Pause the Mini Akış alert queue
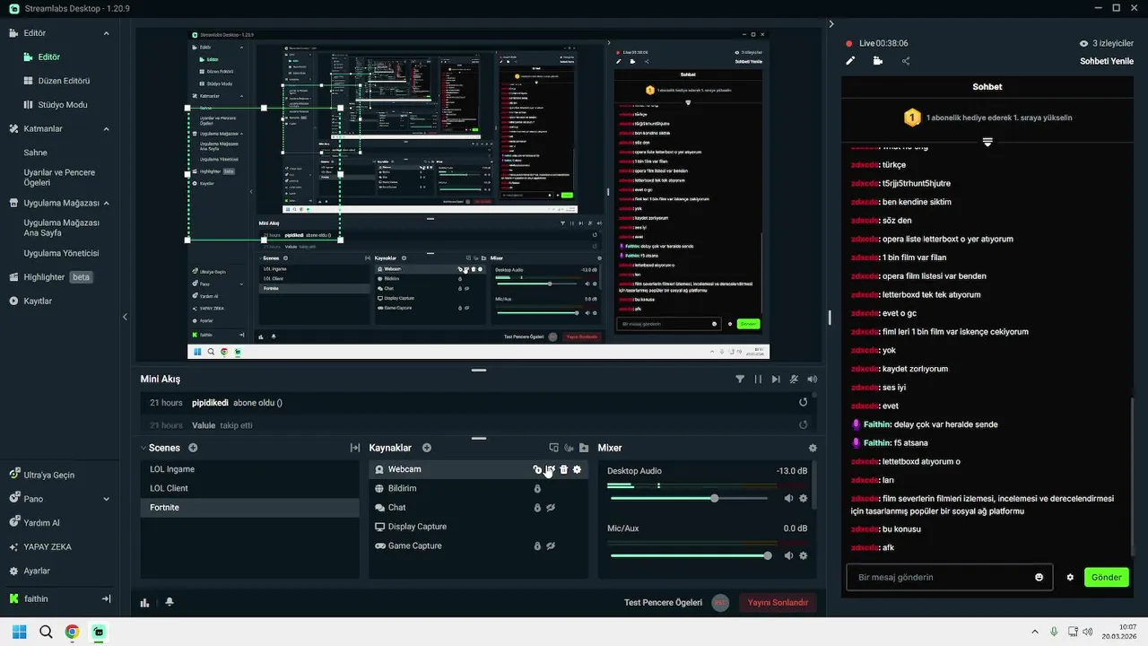The width and height of the screenshot is (1148, 646). pos(758,380)
